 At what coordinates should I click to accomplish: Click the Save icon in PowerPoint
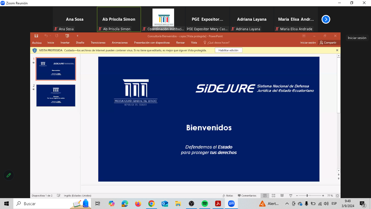pyautogui.click(x=36, y=36)
